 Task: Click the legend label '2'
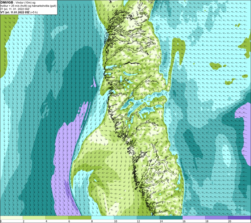(x=24, y=221)
